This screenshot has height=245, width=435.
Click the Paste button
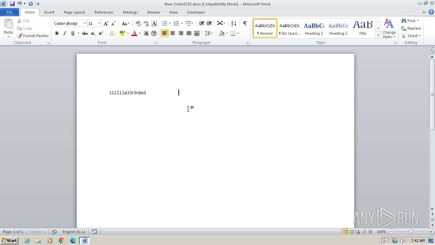tap(8, 28)
